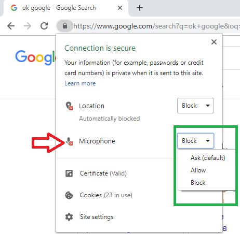The height and width of the screenshot is (234, 240).
Task: Click the blocked location pin icon
Action: pyautogui.click(x=69, y=106)
